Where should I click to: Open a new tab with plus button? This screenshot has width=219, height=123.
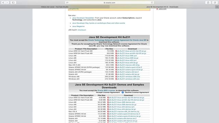tap(217, 7)
